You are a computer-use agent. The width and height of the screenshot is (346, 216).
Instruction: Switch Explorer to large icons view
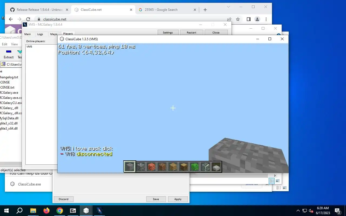pos(278,181)
